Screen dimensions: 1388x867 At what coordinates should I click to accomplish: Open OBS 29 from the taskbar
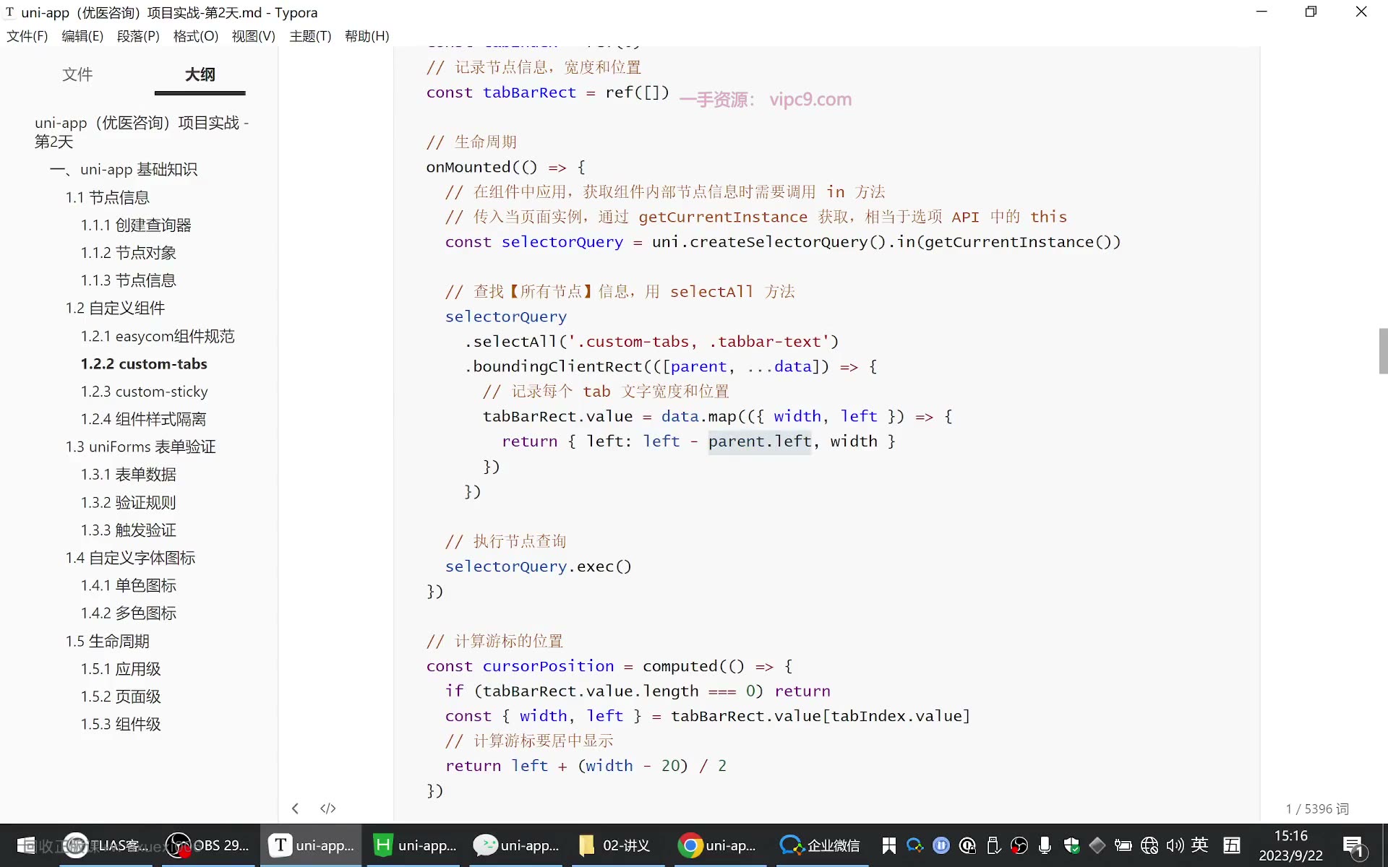tap(207, 845)
